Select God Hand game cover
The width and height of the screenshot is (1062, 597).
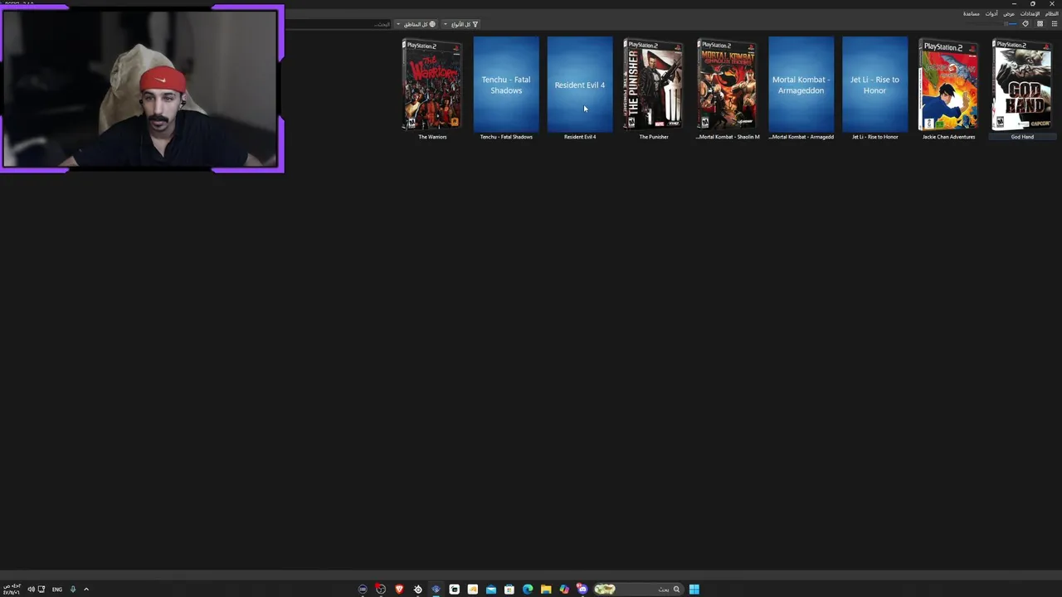(x=1022, y=85)
